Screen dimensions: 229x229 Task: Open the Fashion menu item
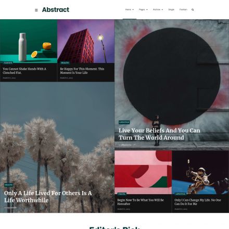click(183, 9)
